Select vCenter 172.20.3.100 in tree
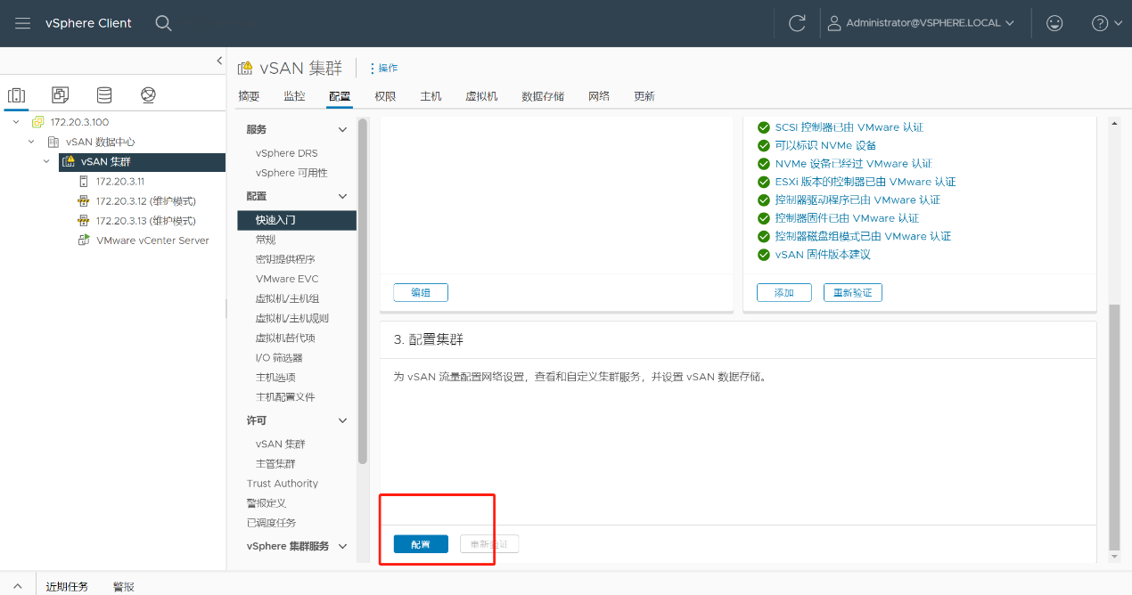Image resolution: width=1132 pixels, height=595 pixels. pos(79,122)
